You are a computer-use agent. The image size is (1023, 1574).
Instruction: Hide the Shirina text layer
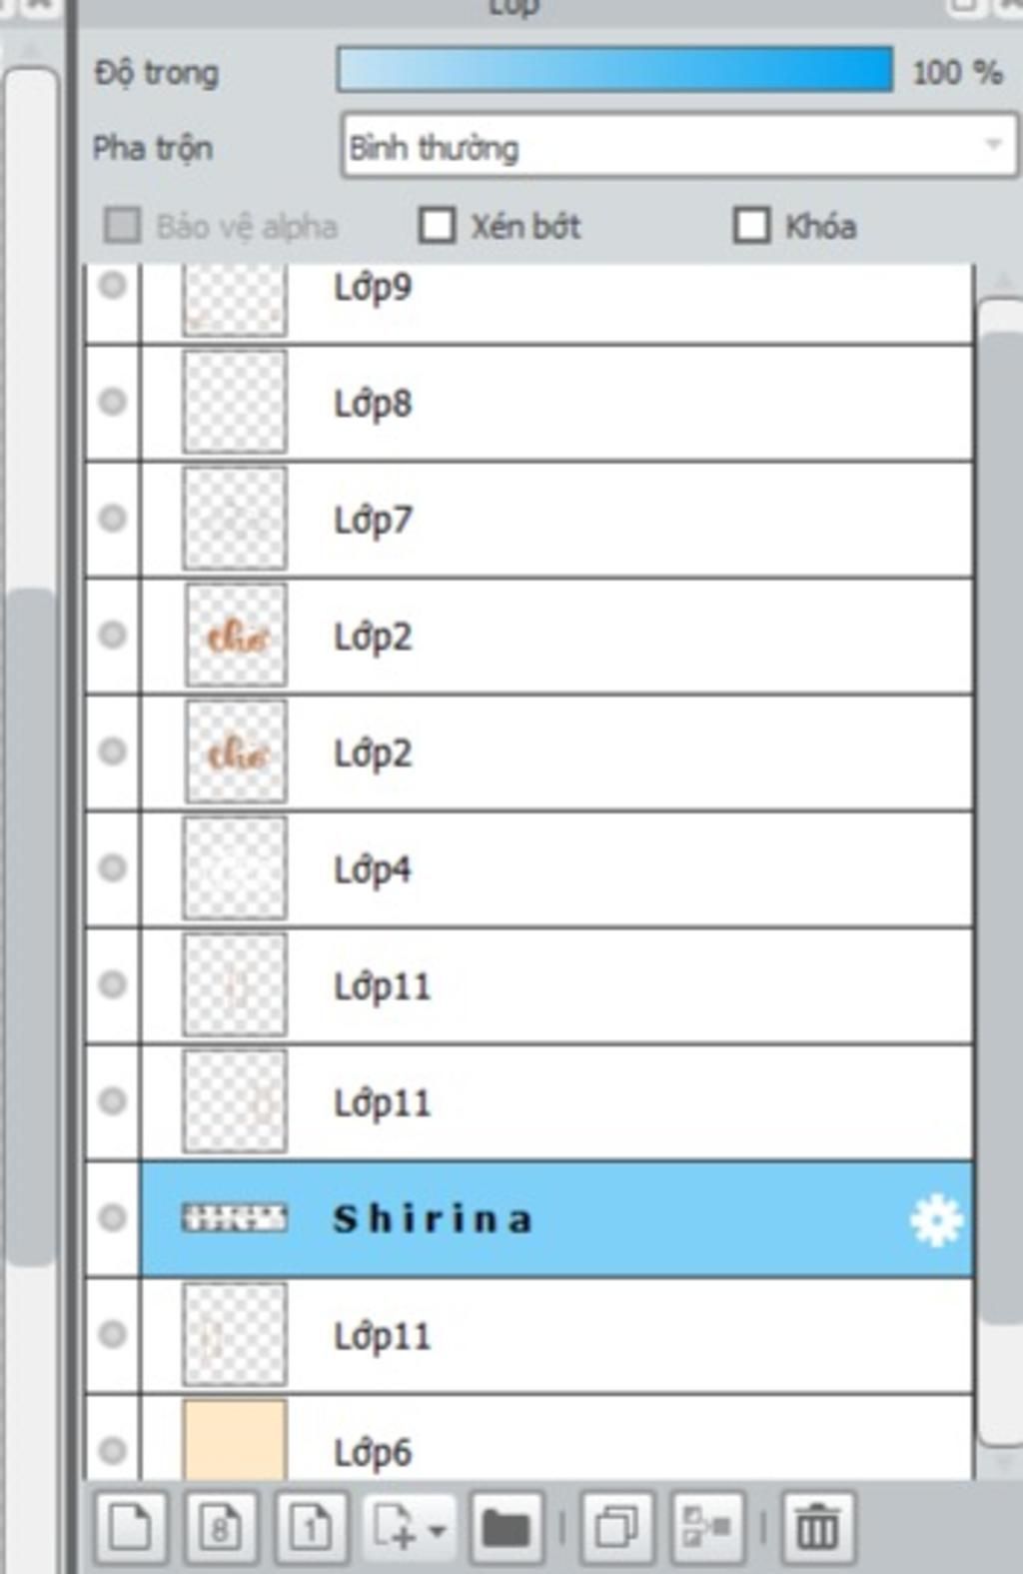coord(113,1217)
